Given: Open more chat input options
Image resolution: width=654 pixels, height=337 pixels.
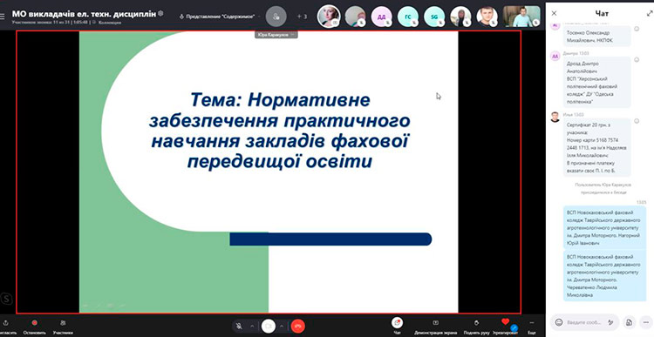Looking at the screenshot, I should click(646, 322).
